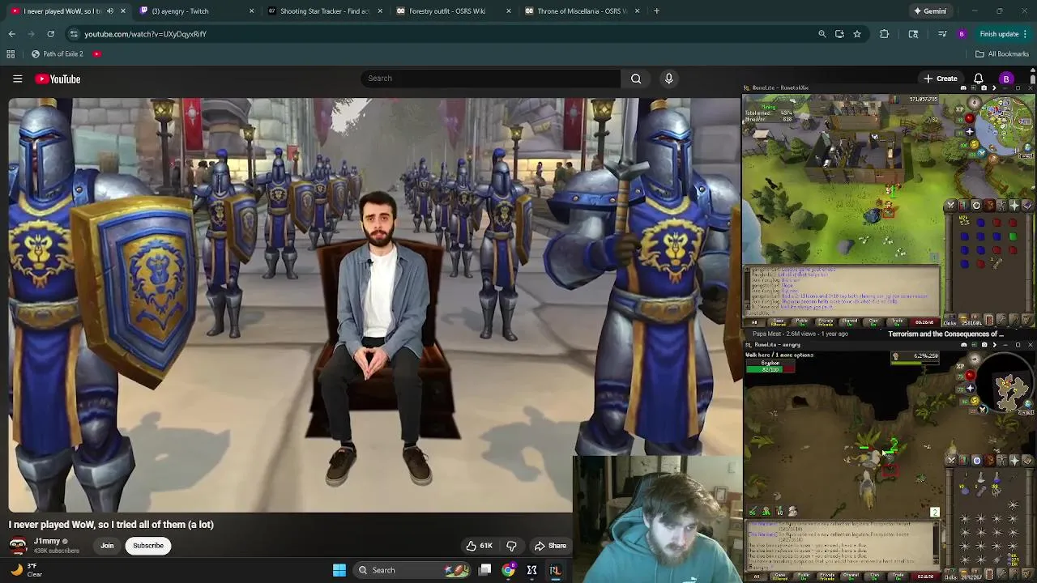1037x583 pixels.
Task: Click the chat scrollbar in aengry window
Action: click(x=936, y=542)
